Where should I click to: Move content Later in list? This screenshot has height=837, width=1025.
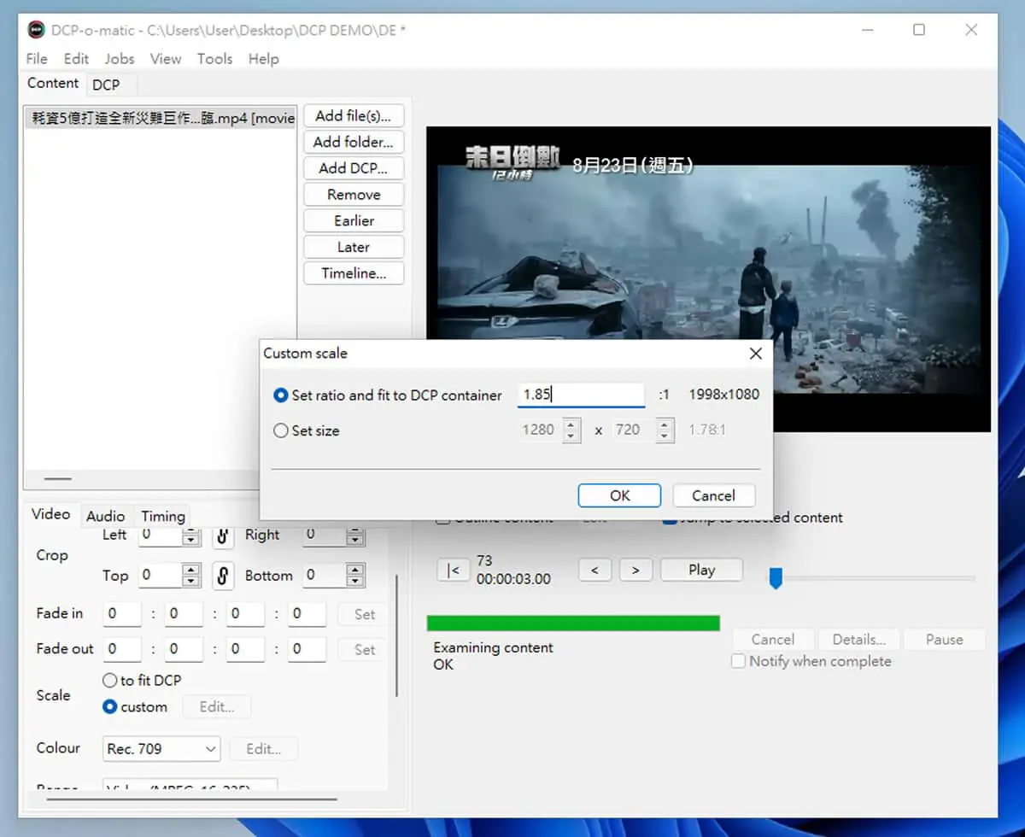[x=354, y=247]
